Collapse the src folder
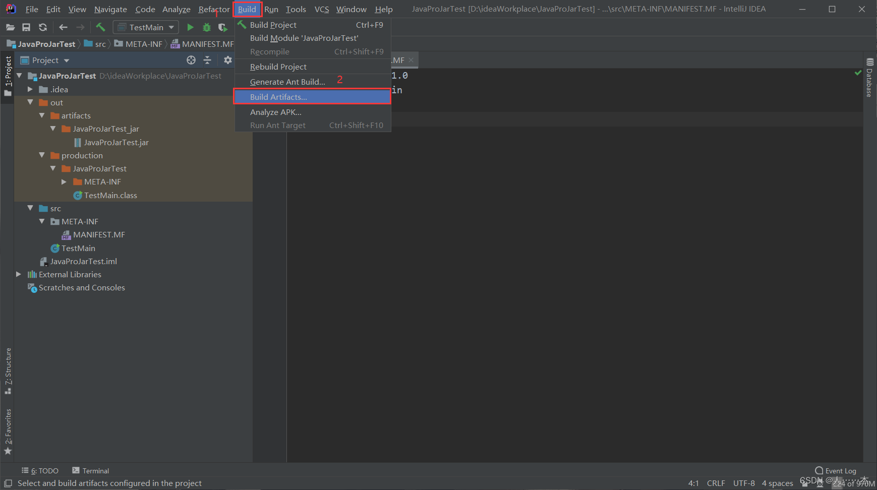This screenshot has width=877, height=490. [x=30, y=208]
